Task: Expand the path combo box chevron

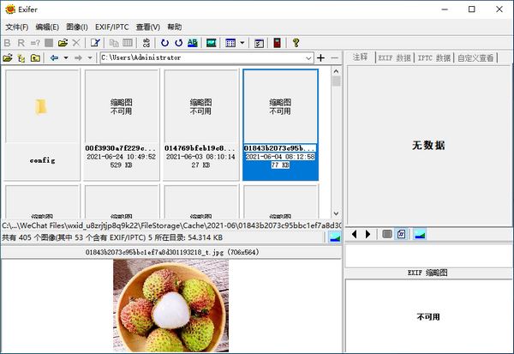Action: 308,58
